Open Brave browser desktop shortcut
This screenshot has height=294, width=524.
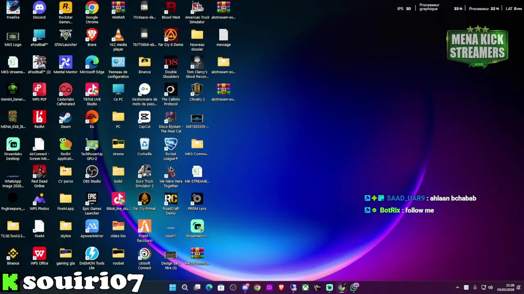coord(92,38)
